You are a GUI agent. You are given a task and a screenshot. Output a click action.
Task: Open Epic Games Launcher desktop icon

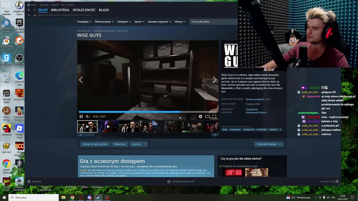click(x=19, y=26)
